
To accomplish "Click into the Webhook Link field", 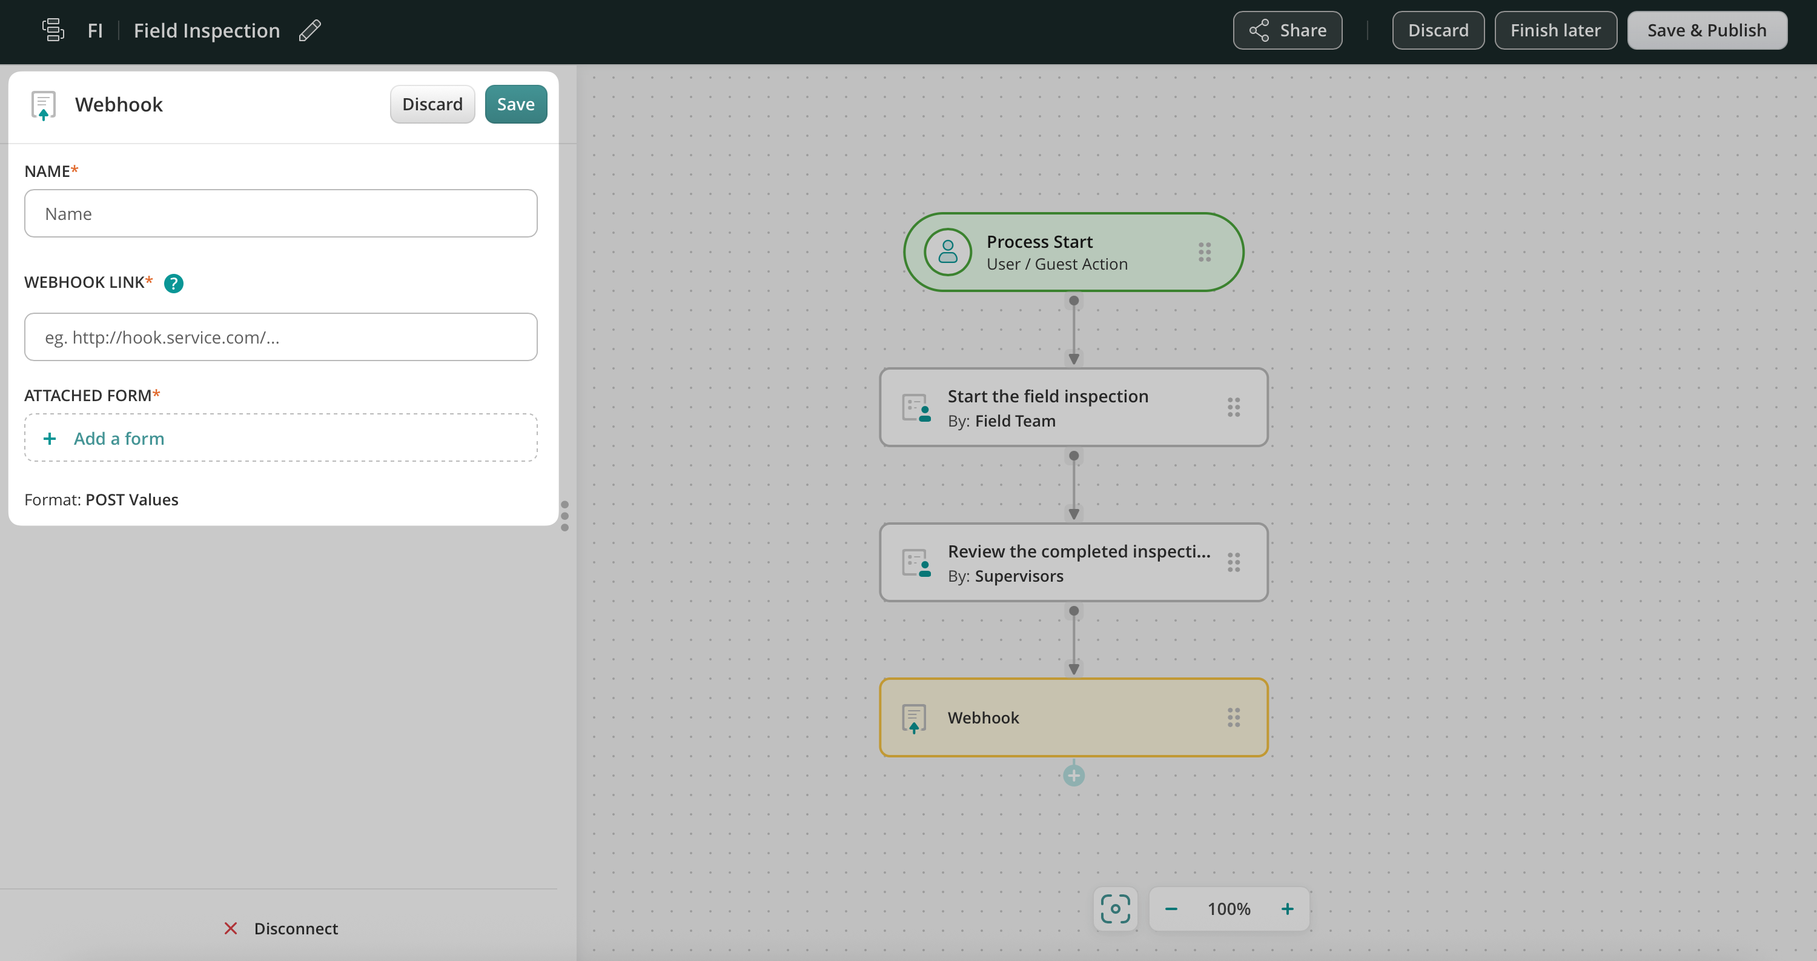I will pos(281,338).
